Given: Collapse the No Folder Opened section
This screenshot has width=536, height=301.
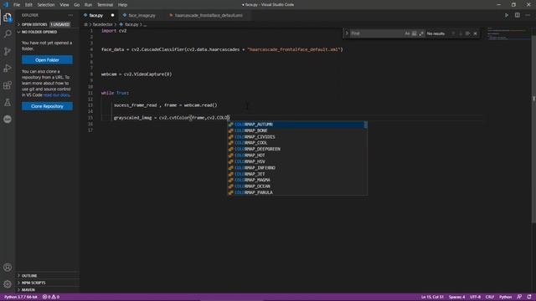Looking at the screenshot, I should click(x=39, y=32).
